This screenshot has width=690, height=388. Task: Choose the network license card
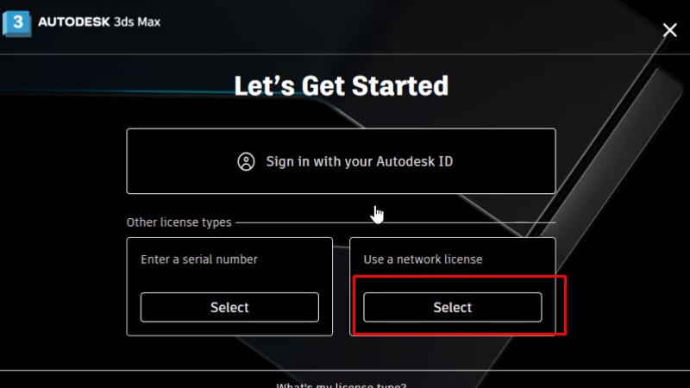point(452,307)
